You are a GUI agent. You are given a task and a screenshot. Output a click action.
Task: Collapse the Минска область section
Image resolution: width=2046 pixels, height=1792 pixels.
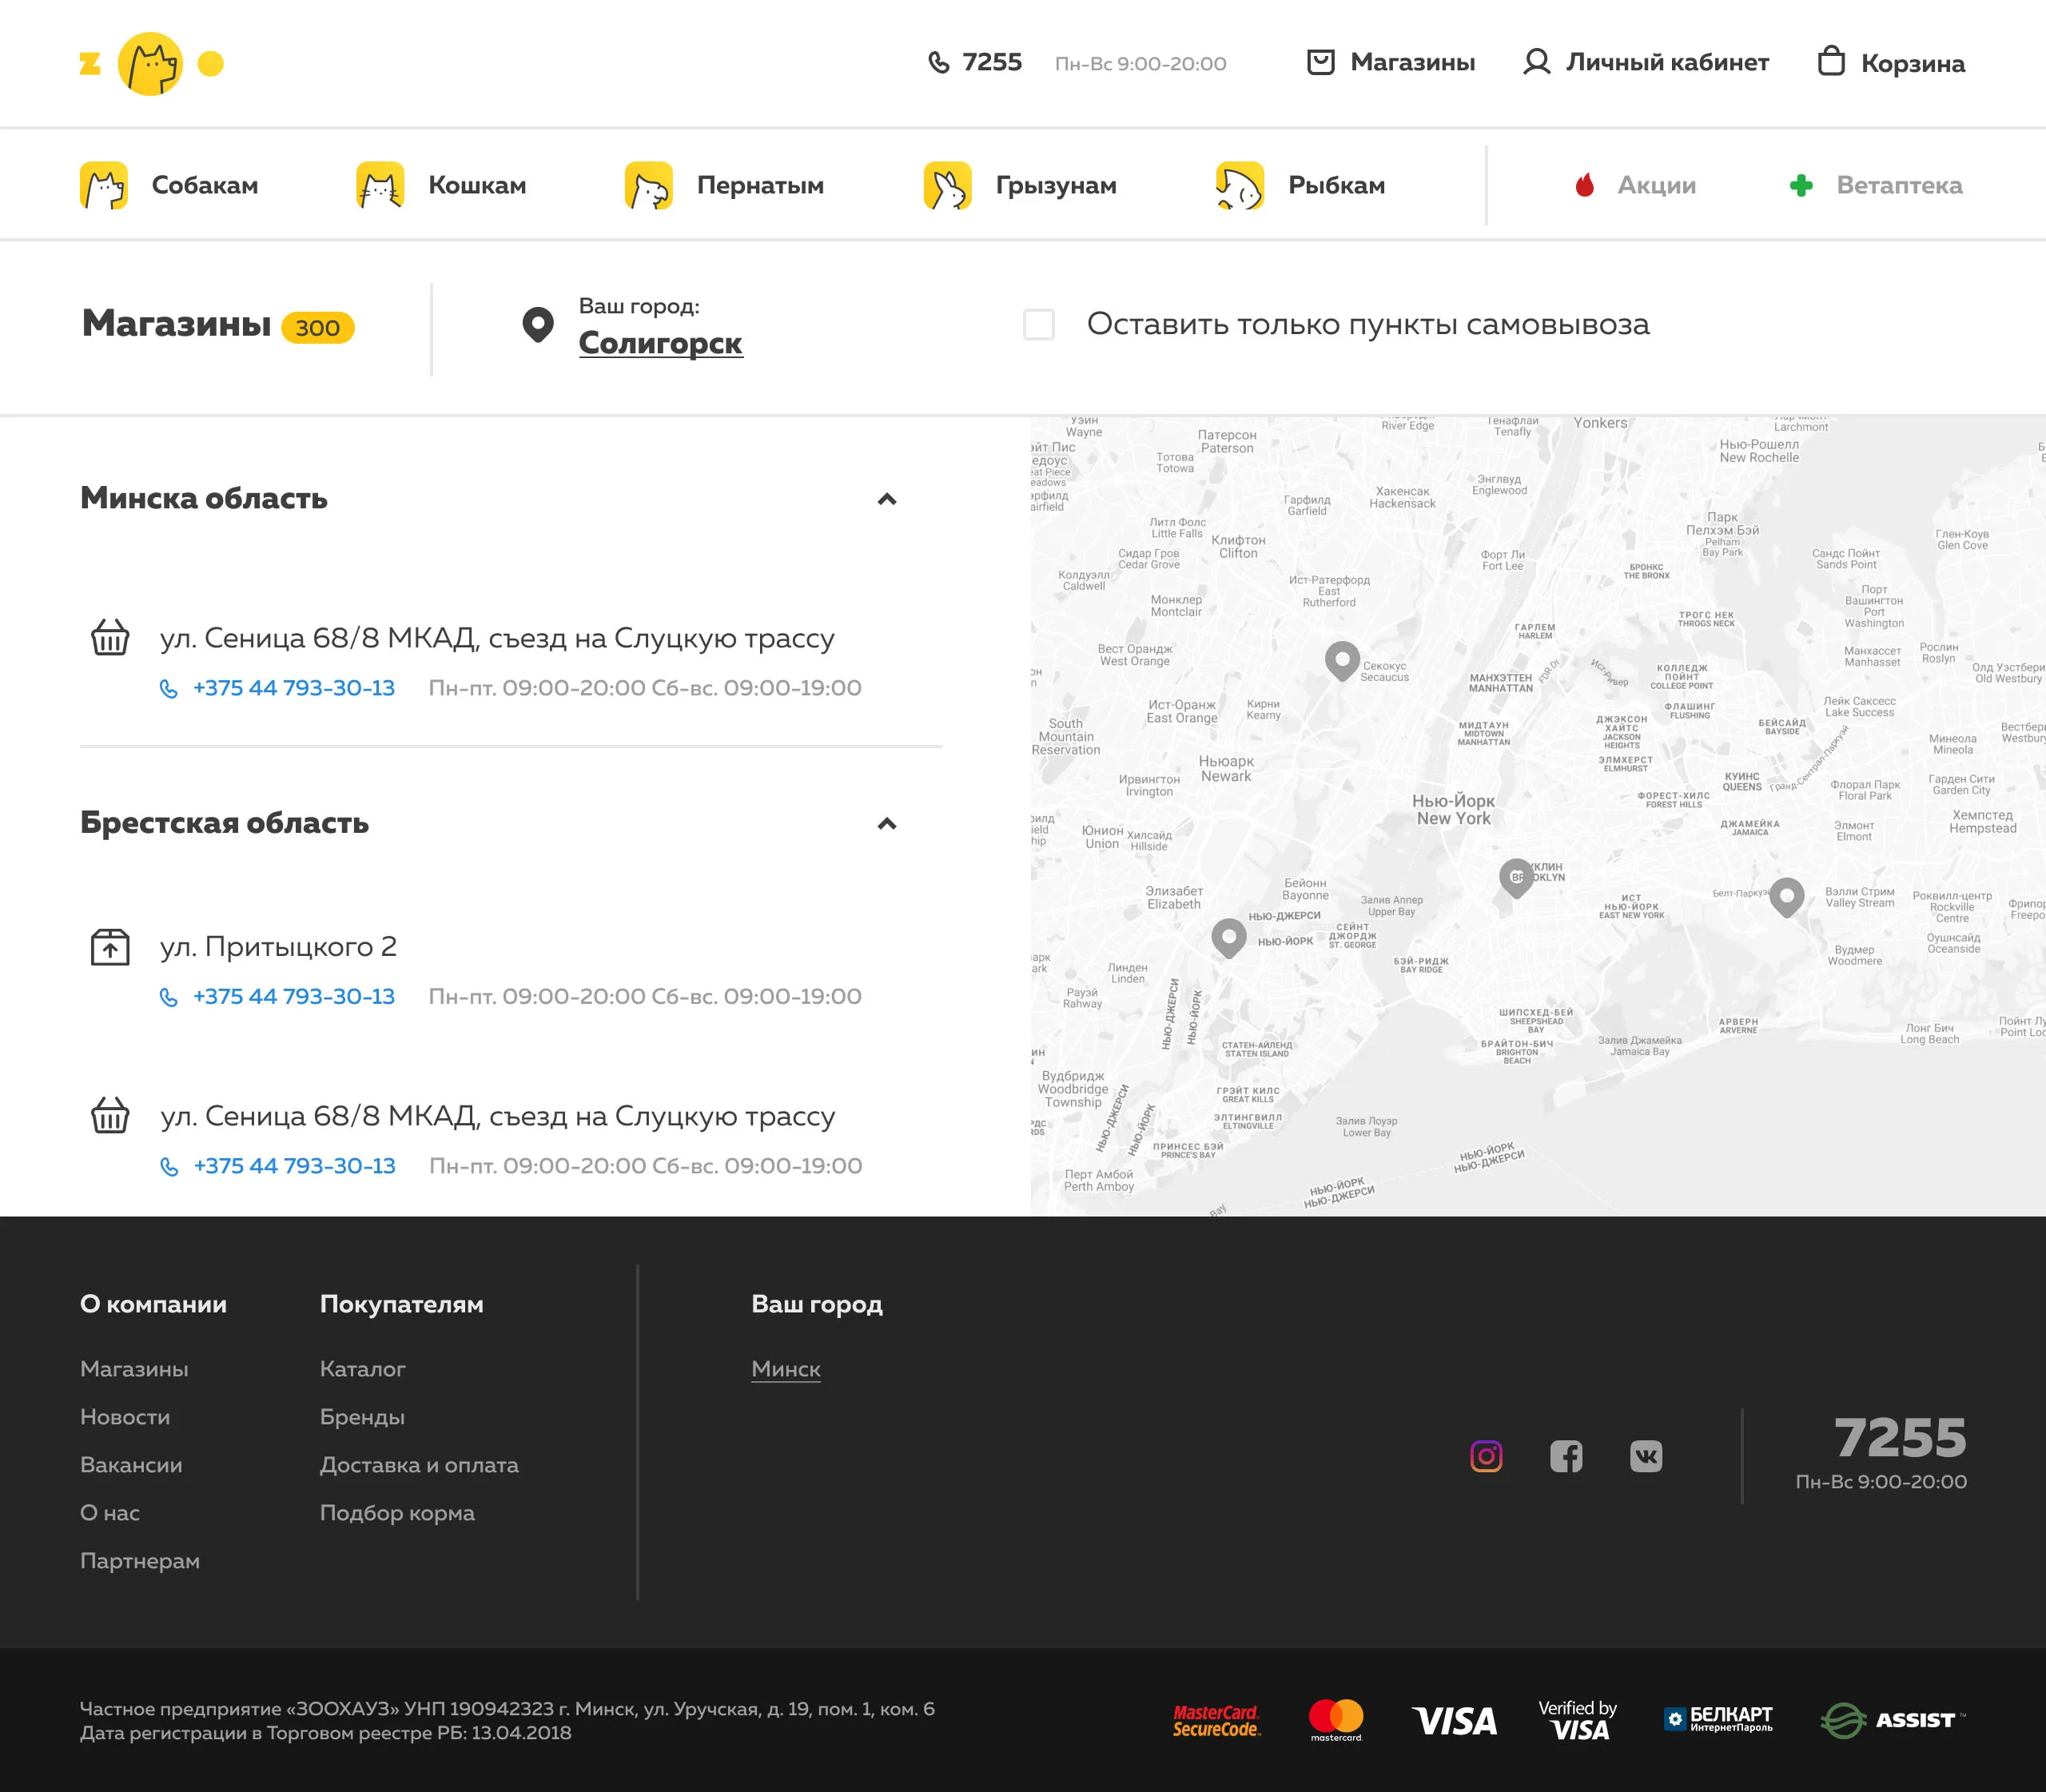[886, 499]
